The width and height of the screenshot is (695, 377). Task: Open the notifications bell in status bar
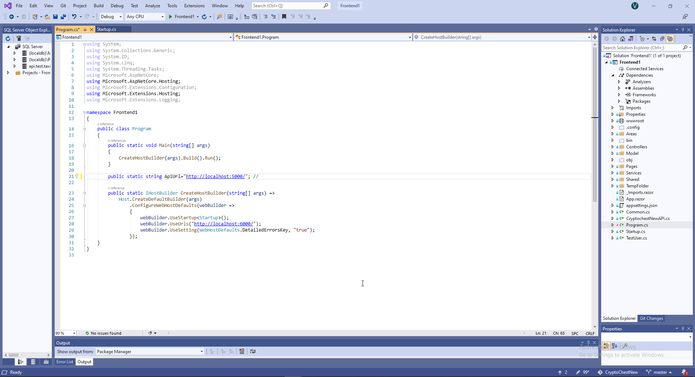click(684, 372)
